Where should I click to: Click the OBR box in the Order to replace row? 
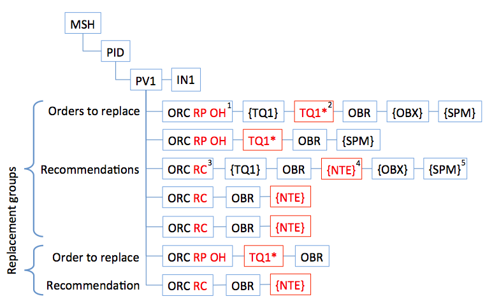[x=311, y=257]
